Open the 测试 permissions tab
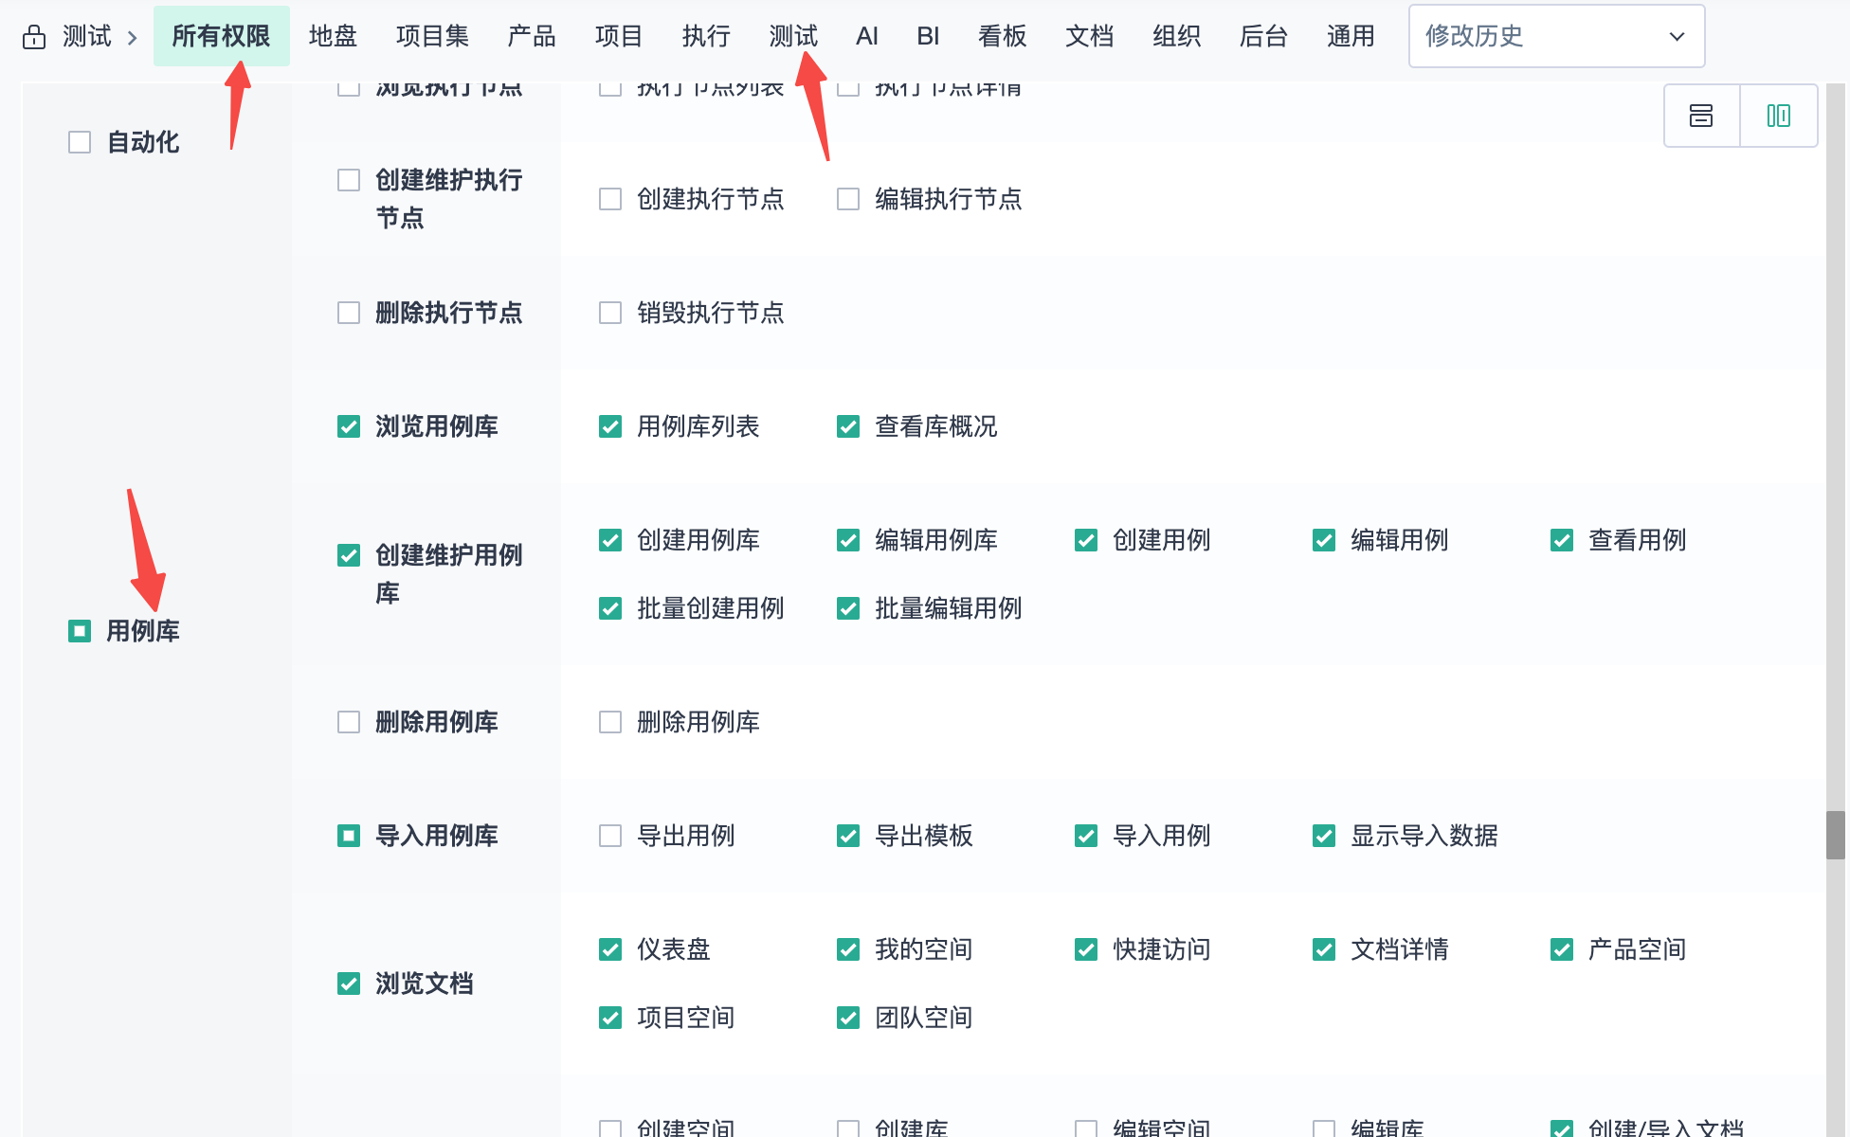 coord(793,36)
